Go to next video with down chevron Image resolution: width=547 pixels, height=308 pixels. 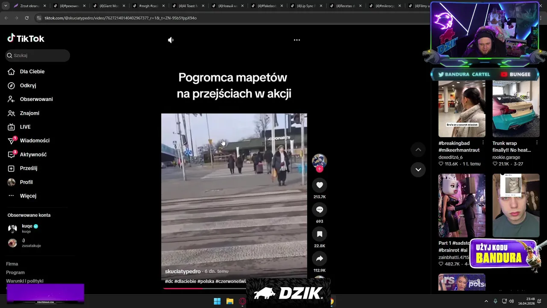click(x=418, y=169)
